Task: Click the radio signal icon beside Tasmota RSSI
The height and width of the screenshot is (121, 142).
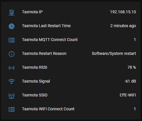Action: pos(12,68)
